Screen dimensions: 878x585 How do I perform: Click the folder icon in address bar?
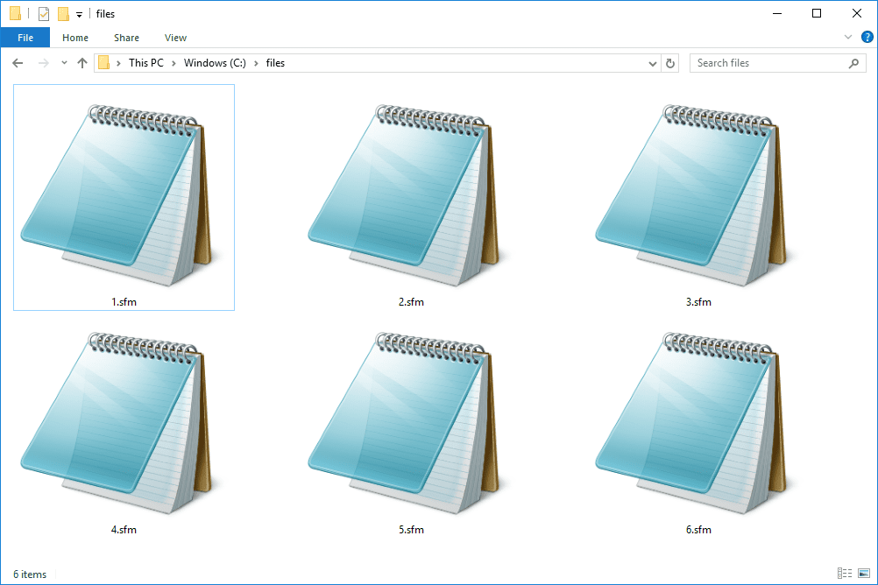[x=103, y=63]
